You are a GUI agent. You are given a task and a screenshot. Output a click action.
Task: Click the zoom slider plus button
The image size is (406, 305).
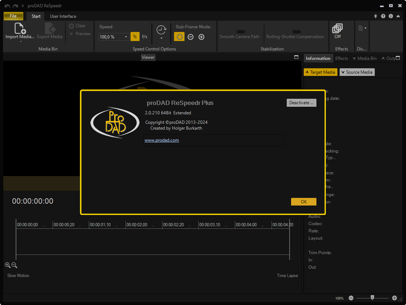click(394, 298)
